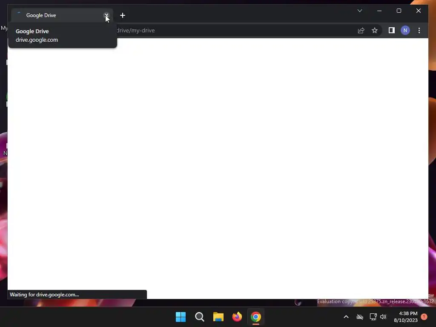Launch Firefox from the taskbar

(237, 317)
